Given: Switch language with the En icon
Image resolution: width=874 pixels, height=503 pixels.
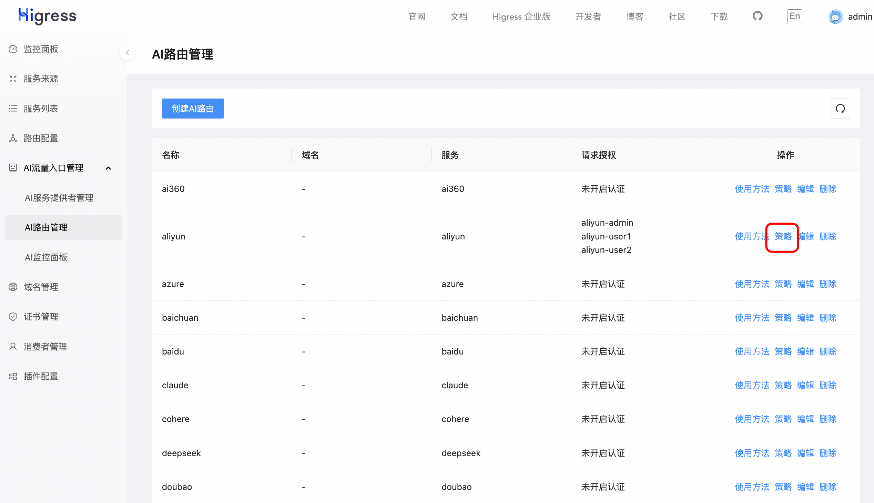Looking at the screenshot, I should click(794, 16).
